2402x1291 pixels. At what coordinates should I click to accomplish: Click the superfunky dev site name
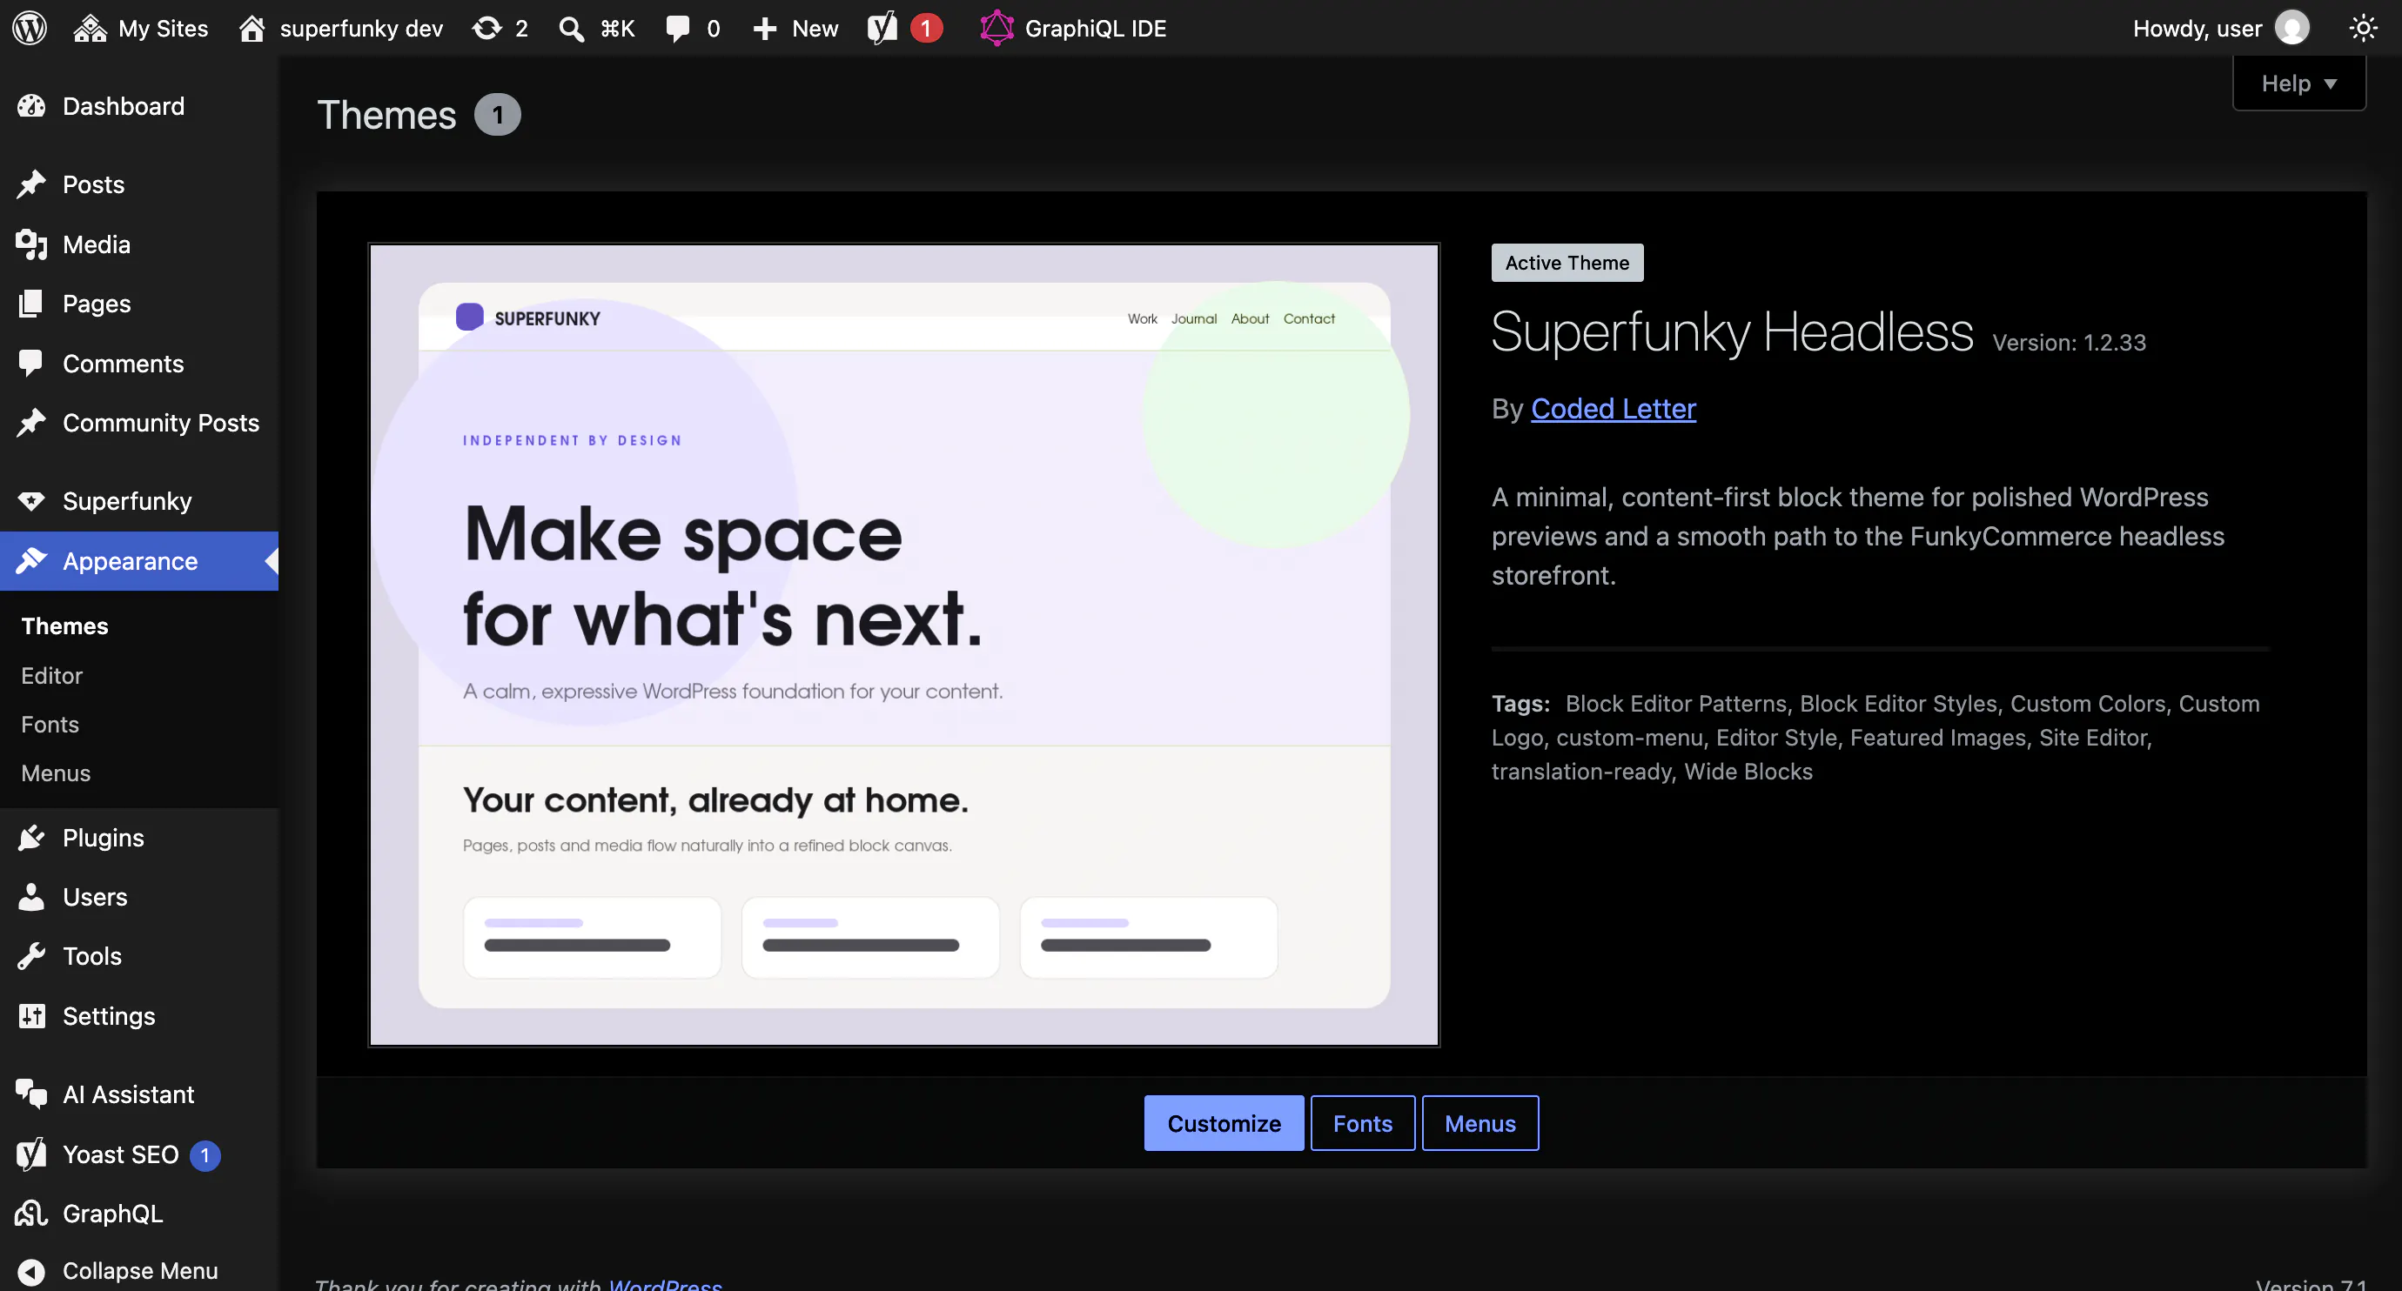(361, 29)
